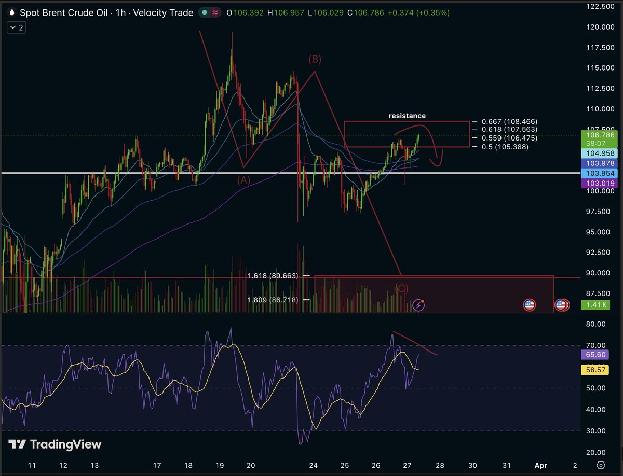Open chart settings gear on time axis

point(601,465)
